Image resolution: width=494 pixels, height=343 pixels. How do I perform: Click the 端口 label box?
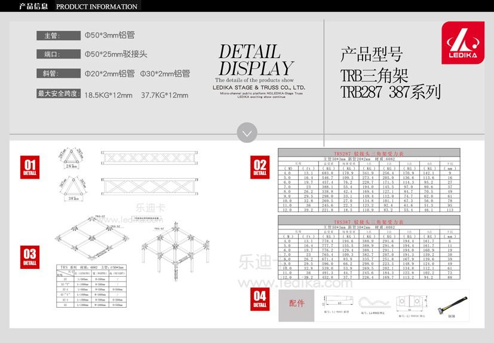point(59,54)
